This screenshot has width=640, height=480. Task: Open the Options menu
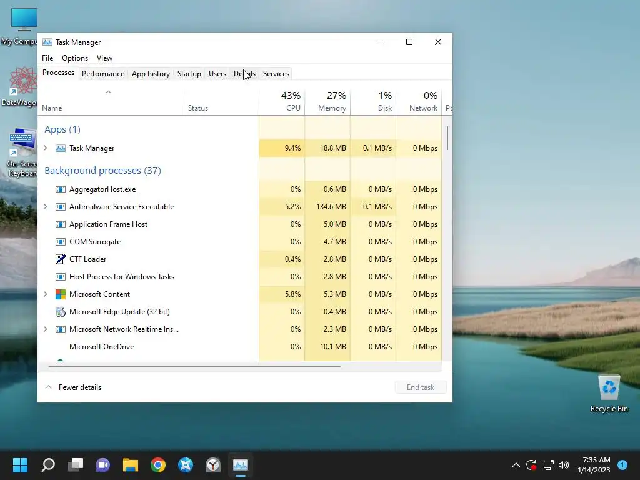(75, 58)
